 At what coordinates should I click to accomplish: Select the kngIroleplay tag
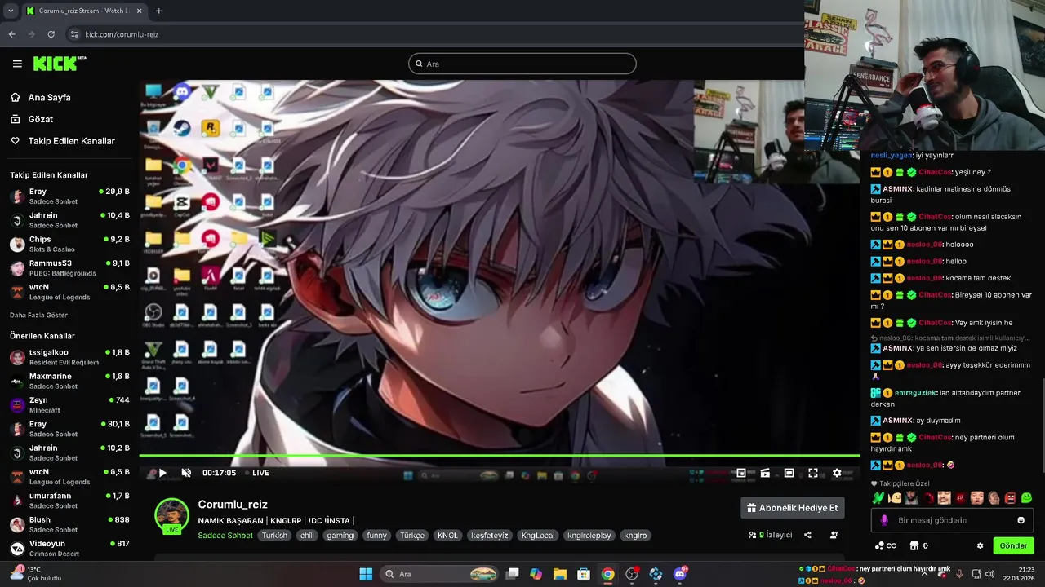[x=589, y=536]
